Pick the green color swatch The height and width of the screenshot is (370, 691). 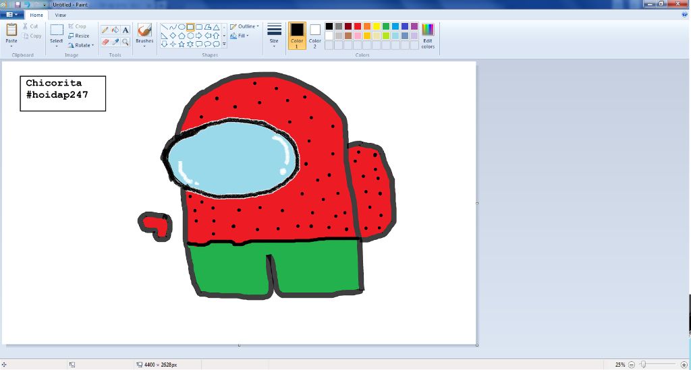tap(386, 26)
